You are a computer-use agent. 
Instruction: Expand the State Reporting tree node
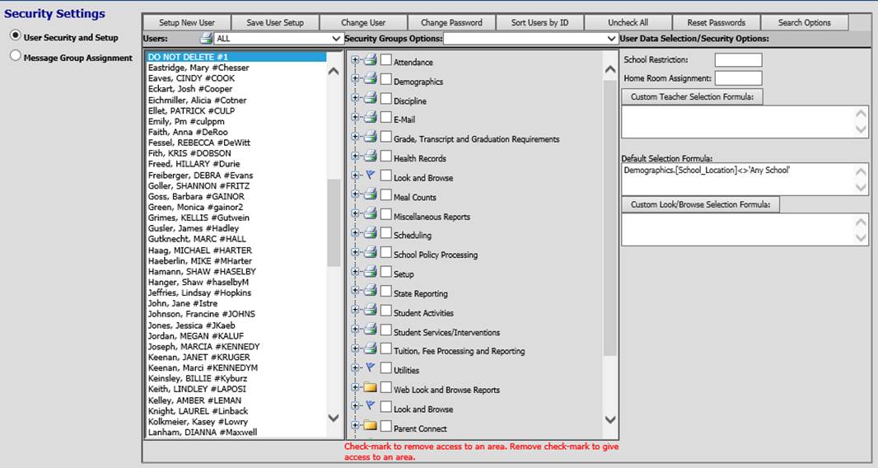[356, 291]
